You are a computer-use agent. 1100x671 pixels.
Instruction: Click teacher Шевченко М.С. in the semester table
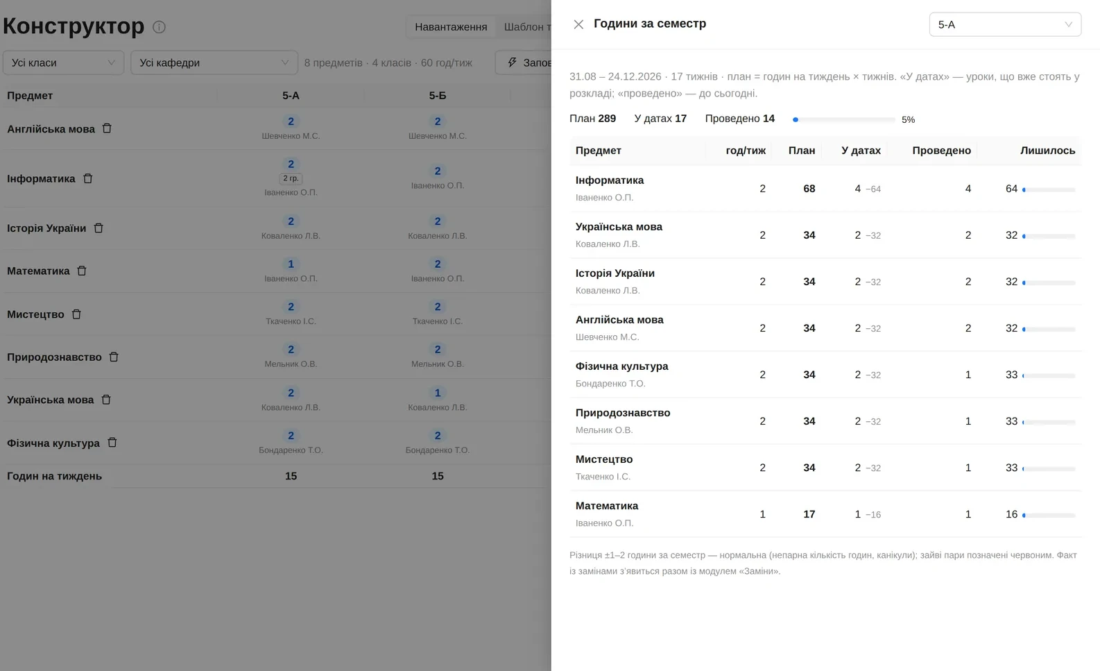(x=607, y=337)
